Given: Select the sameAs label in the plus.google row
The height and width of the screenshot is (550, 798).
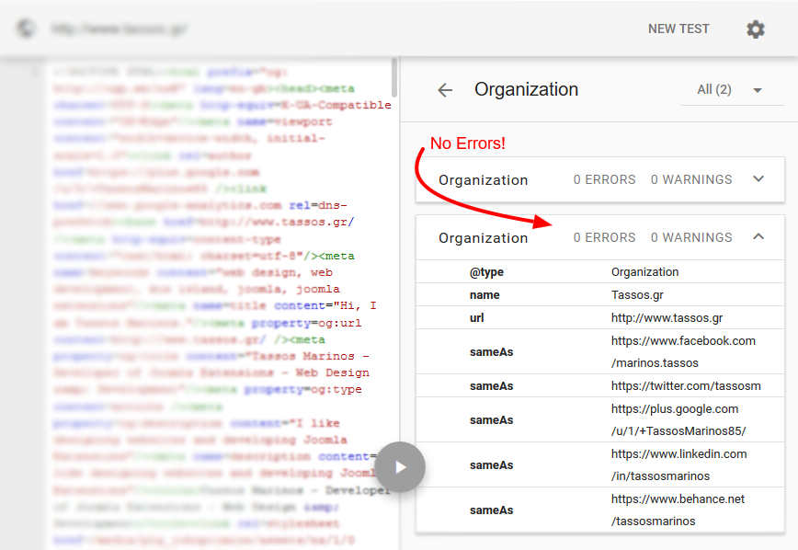Looking at the screenshot, I should click(491, 420).
